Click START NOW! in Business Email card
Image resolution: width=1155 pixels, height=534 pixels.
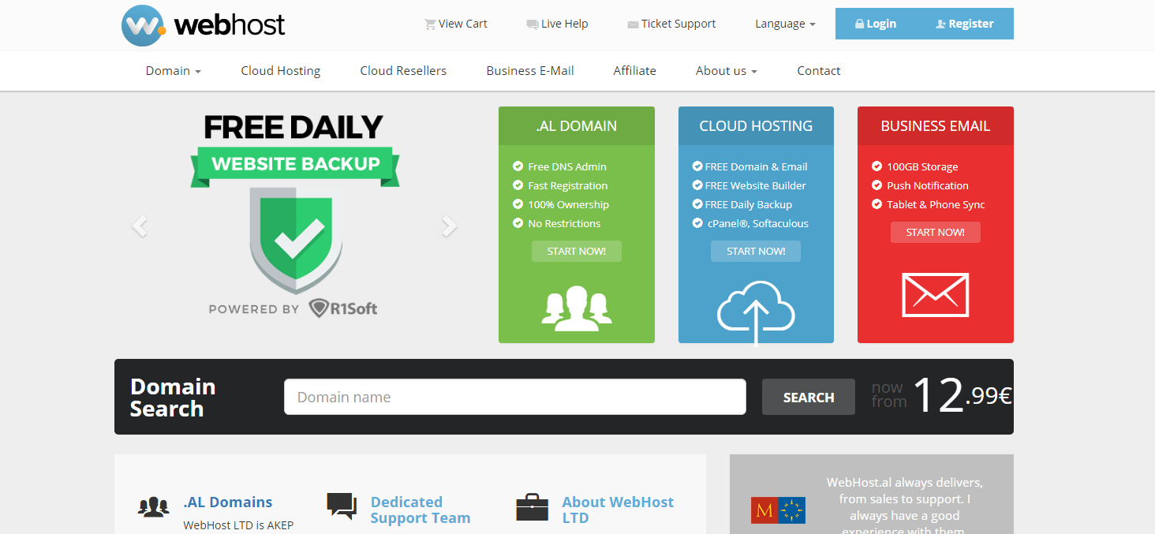point(936,233)
